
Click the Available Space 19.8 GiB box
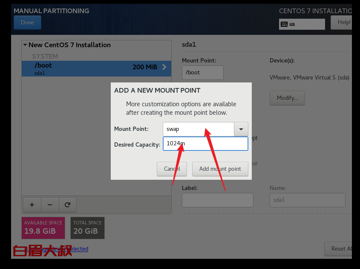point(43,228)
